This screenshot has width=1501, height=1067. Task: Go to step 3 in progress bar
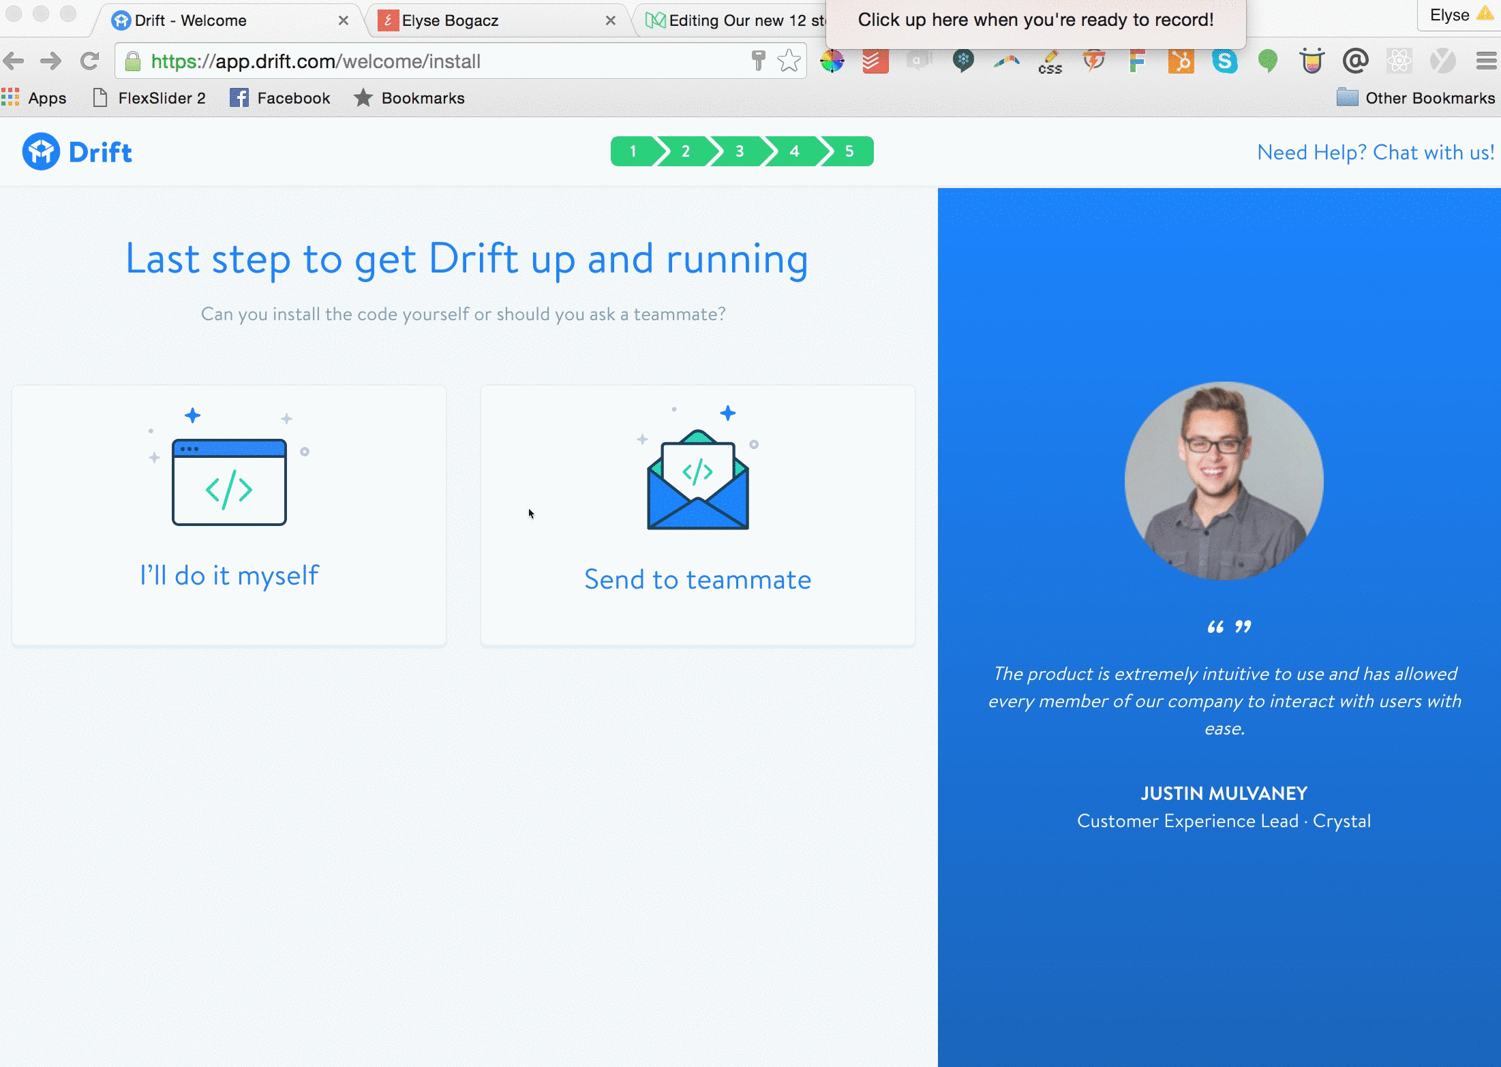click(740, 151)
